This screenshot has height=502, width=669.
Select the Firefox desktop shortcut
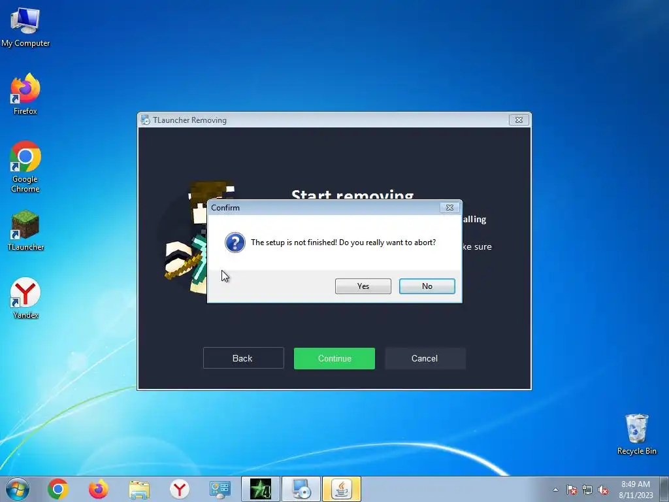click(x=25, y=94)
